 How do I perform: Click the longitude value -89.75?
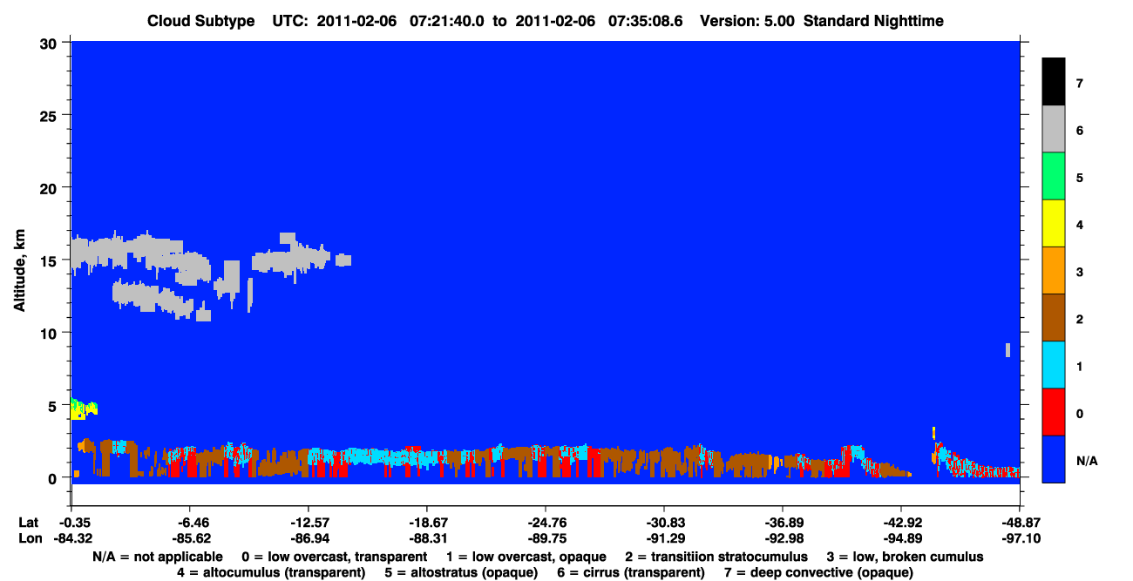point(546,538)
